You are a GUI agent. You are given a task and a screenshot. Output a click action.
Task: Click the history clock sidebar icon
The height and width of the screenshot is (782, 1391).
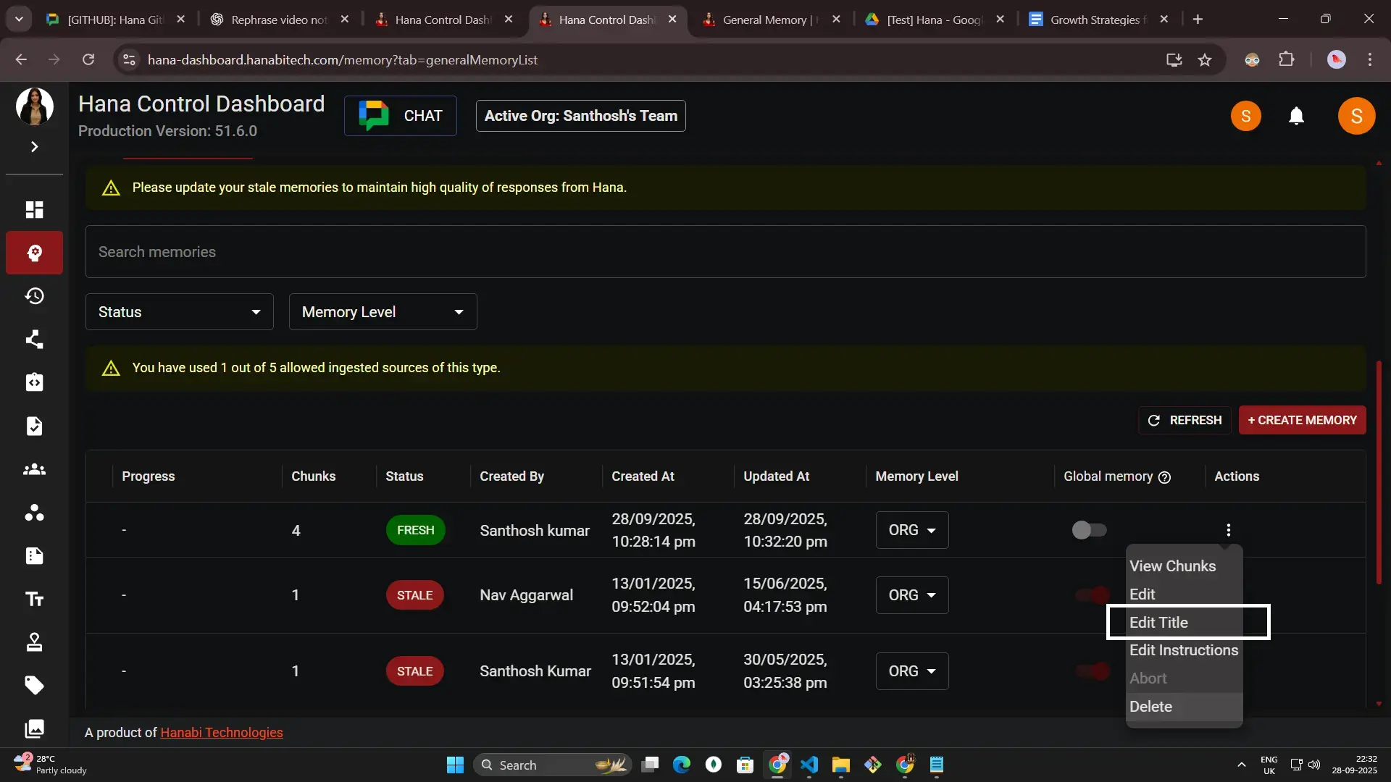click(34, 296)
